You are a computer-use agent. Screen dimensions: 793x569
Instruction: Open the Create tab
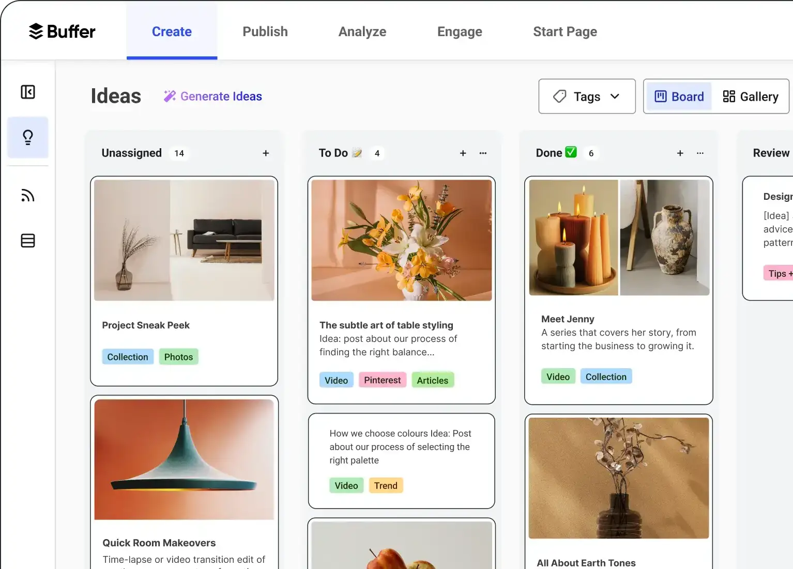172,31
